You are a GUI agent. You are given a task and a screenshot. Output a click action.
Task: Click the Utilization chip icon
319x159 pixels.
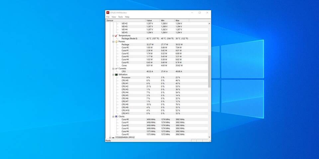point(116,75)
